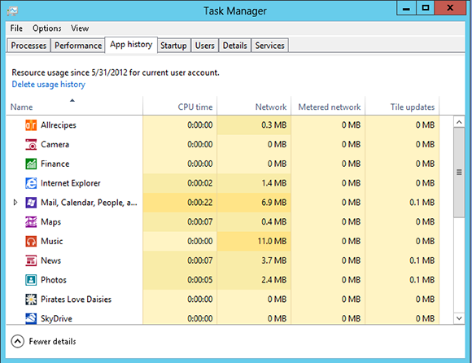Expand the Mail, Calendar, People group
The image size is (472, 363).
pos(15,203)
